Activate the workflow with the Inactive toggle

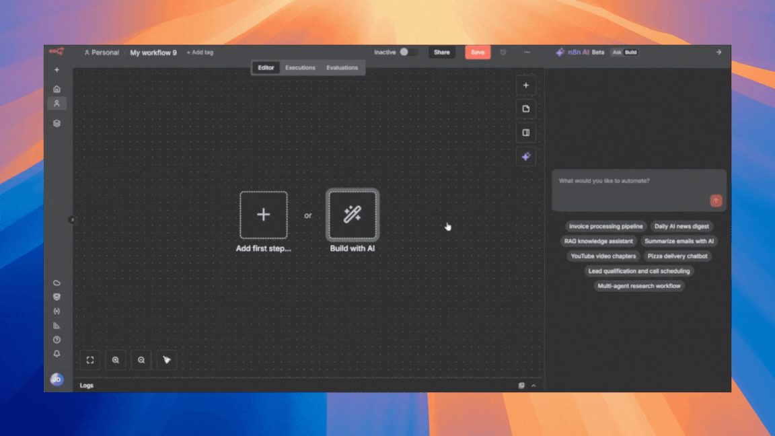404,52
